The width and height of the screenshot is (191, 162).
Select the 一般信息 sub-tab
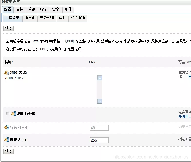tap(12, 18)
